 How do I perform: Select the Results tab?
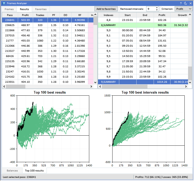pos(24,9)
